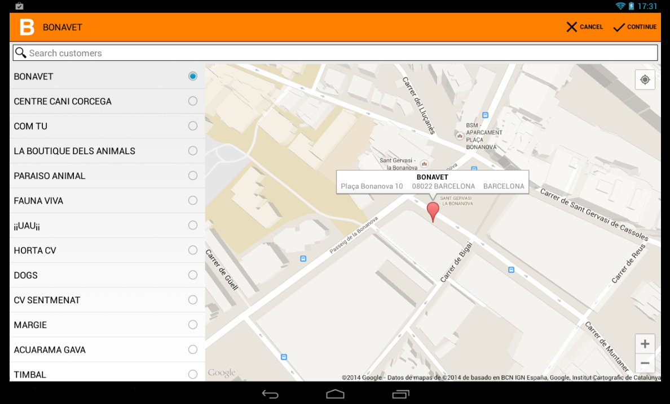Tap the Sant Gervasi - la Bonanova station marker

[x=424, y=164]
